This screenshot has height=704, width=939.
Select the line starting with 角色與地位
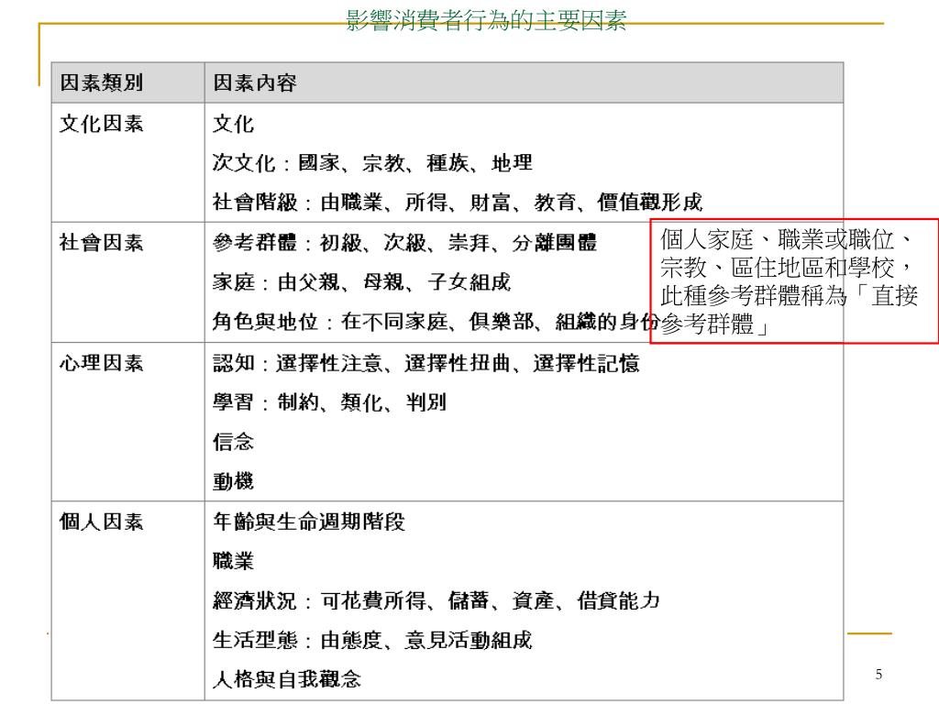click(436, 322)
